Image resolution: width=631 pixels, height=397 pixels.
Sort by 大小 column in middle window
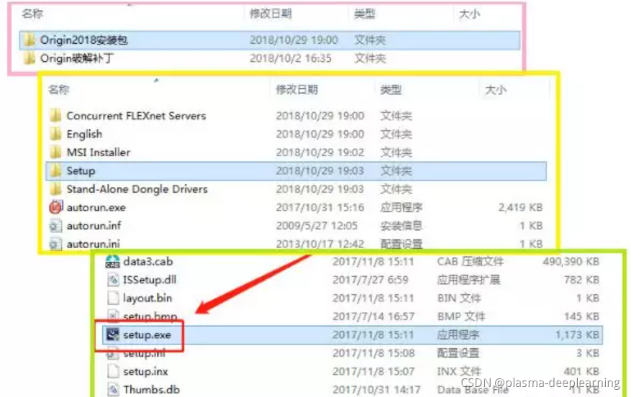pyautogui.click(x=496, y=89)
